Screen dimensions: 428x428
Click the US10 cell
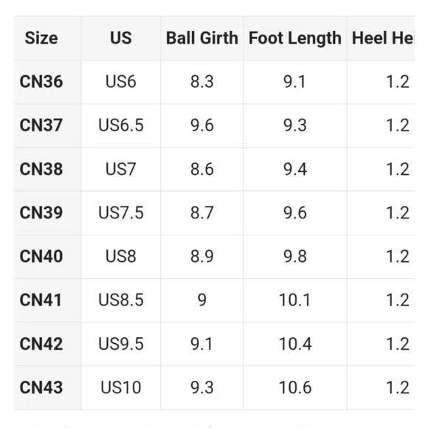(x=121, y=387)
